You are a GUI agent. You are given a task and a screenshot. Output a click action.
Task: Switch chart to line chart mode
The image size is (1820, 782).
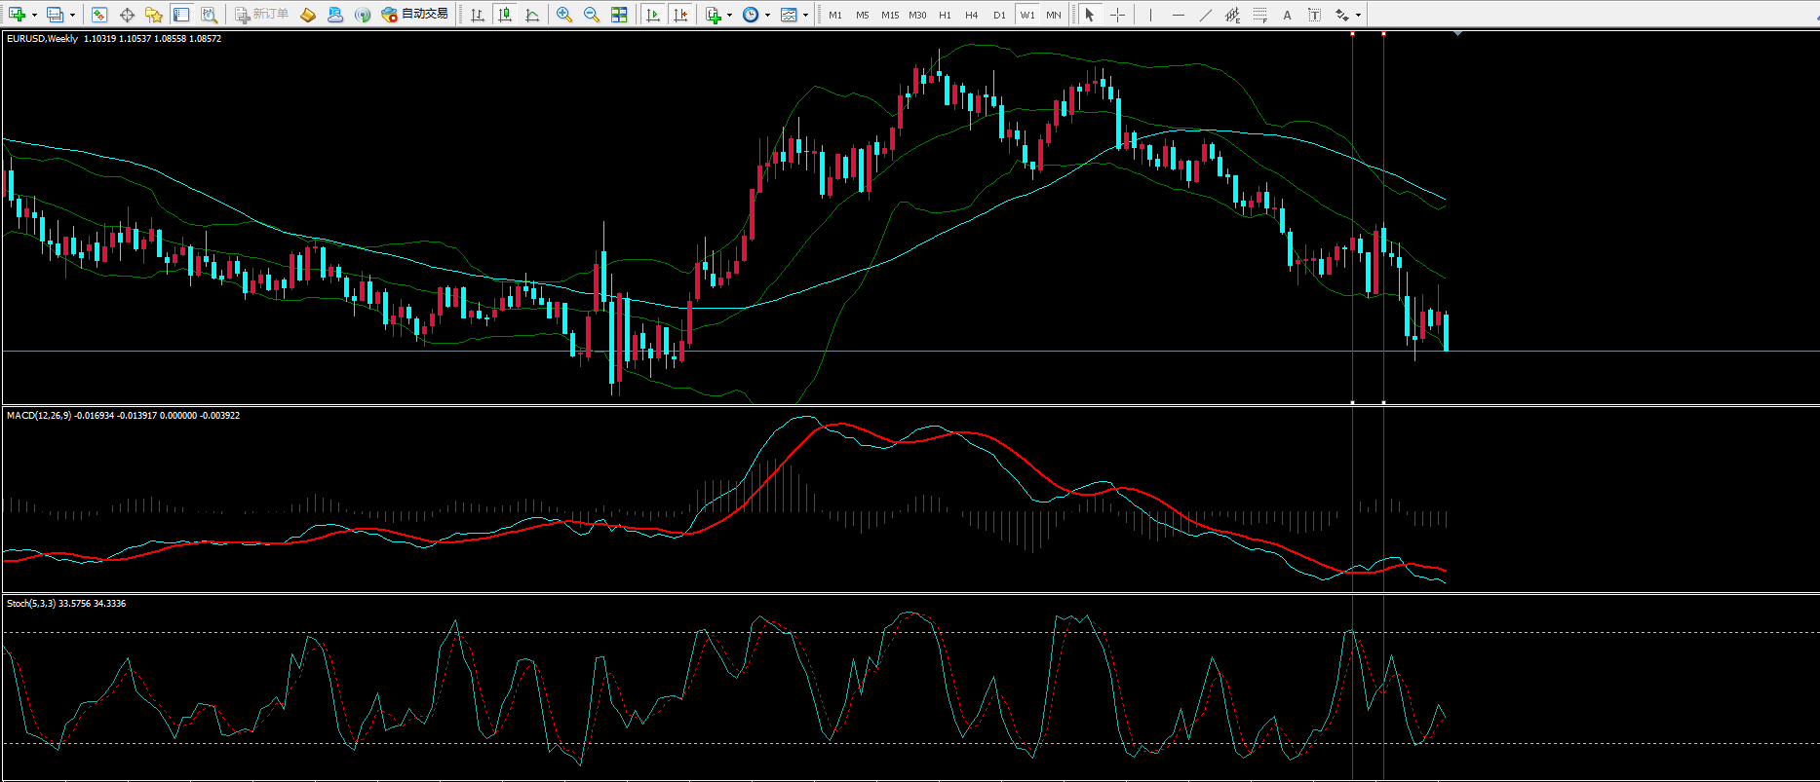tap(532, 15)
